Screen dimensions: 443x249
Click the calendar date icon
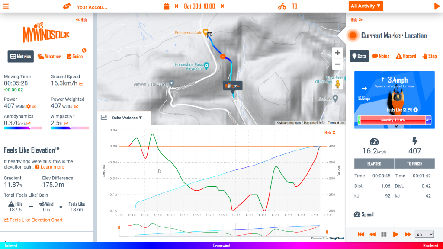[x=167, y=6]
